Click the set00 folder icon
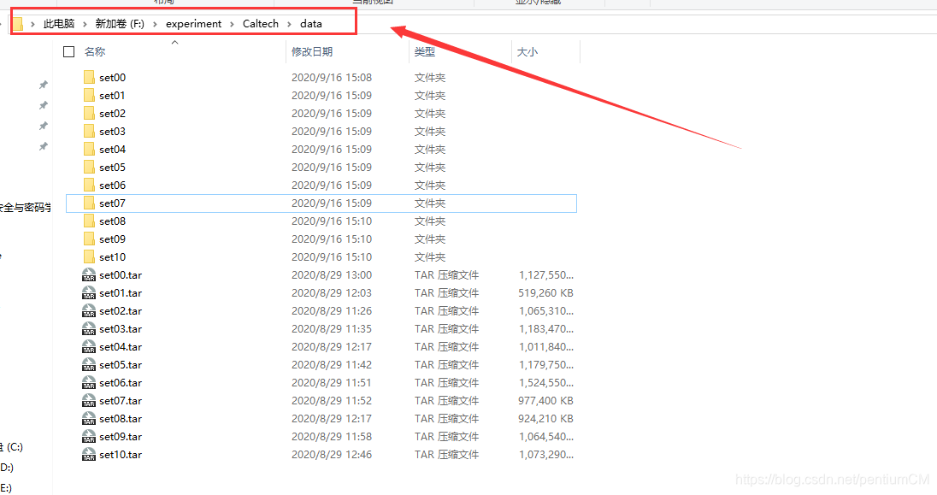Viewport: 937px width, 495px height. coord(89,77)
